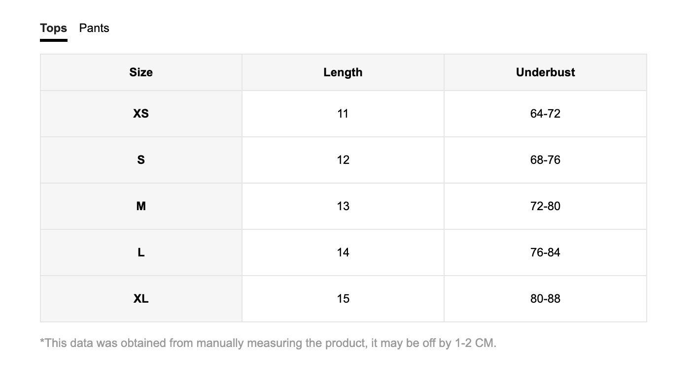The image size is (694, 376).
Task: Click the underbust value 76-84
Action: click(x=546, y=252)
